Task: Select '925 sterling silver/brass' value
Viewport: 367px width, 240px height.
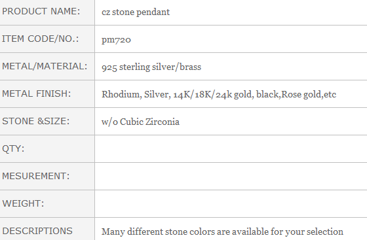Action: pos(151,67)
